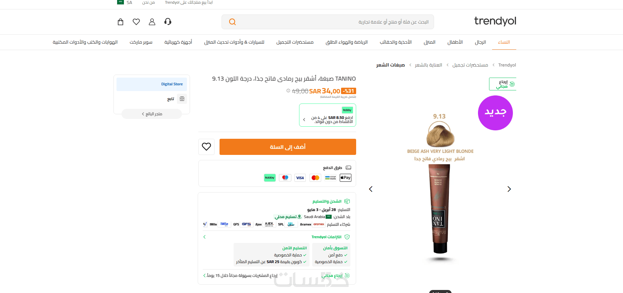The image size is (623, 293).
Task: Click the store follow icon
Action: [x=182, y=99]
